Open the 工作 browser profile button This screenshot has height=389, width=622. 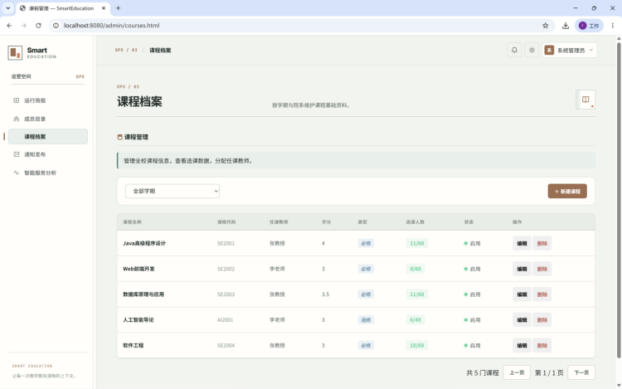click(x=589, y=26)
